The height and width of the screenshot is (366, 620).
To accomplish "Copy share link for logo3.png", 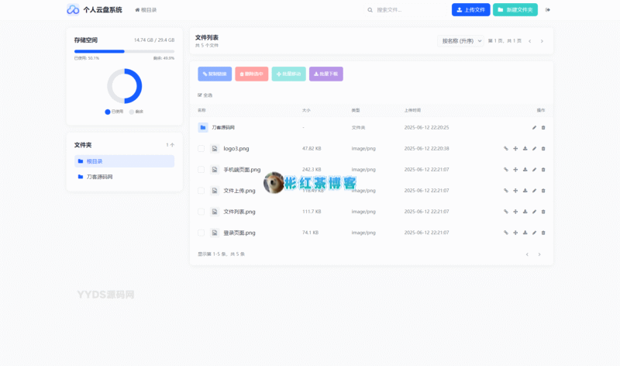I will tap(506, 148).
